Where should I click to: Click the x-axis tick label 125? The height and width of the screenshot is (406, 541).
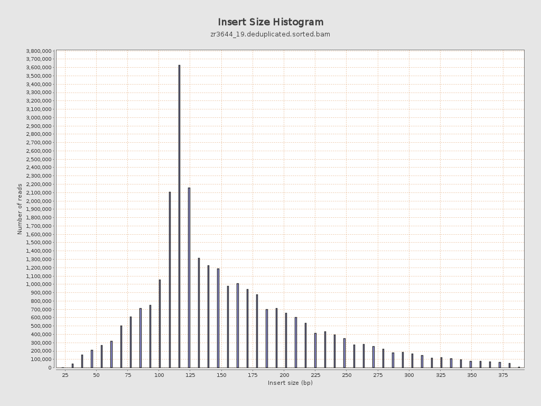pyautogui.click(x=190, y=375)
